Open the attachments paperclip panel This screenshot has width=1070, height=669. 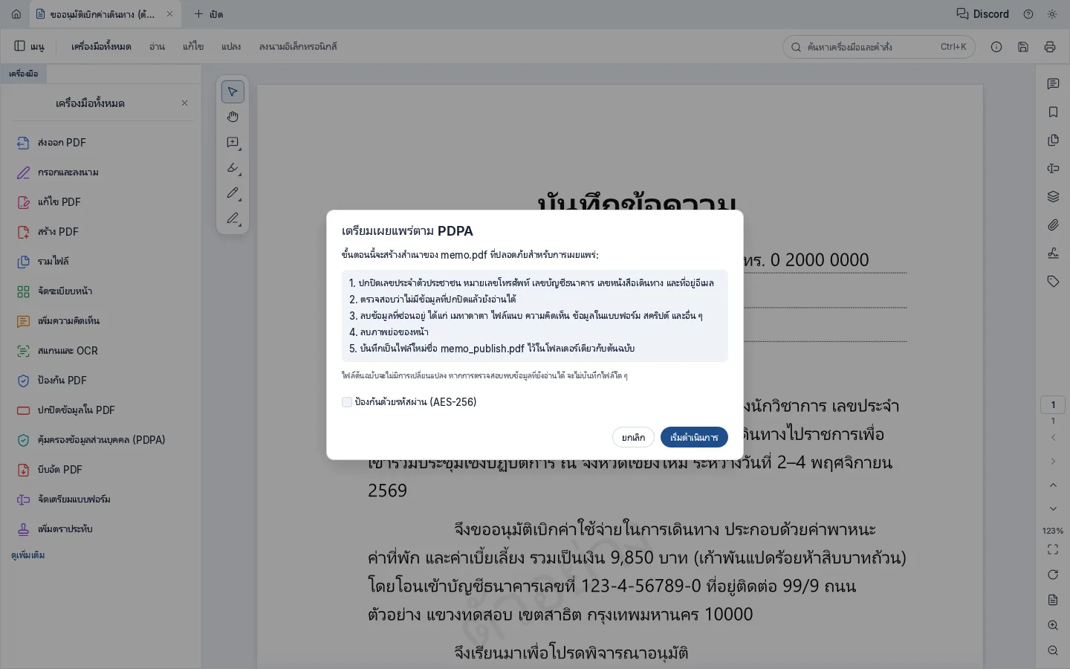pyautogui.click(x=1053, y=225)
